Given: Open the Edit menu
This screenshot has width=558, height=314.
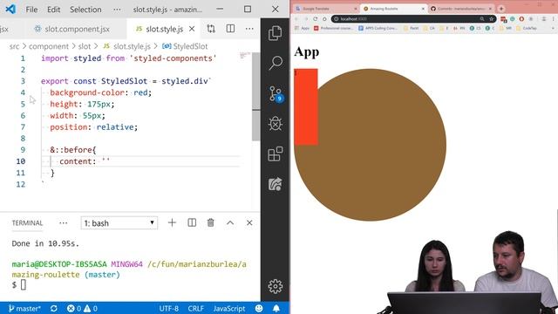Looking at the screenshot, I should pyautogui.click(x=54, y=10).
